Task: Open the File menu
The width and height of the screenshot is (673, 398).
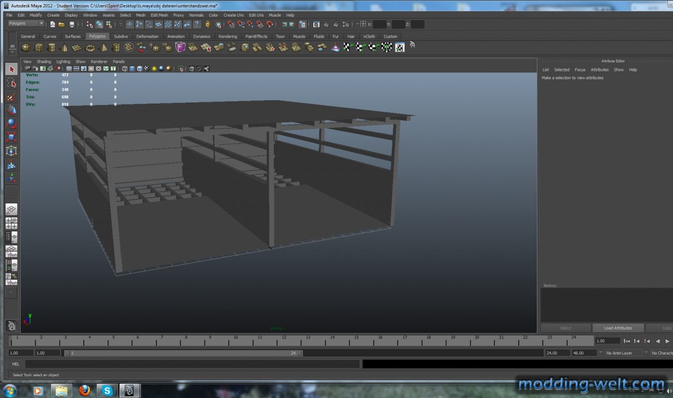Action: (x=9, y=15)
